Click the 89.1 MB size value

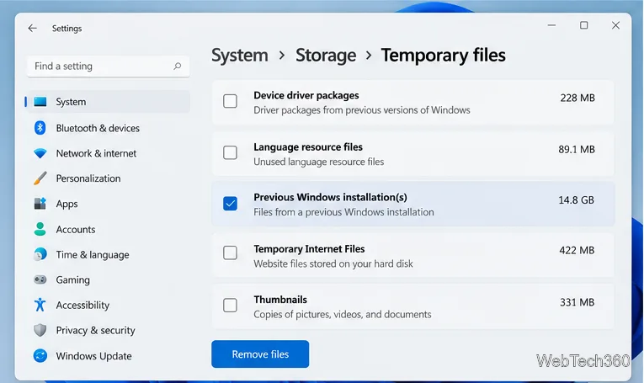tap(577, 150)
